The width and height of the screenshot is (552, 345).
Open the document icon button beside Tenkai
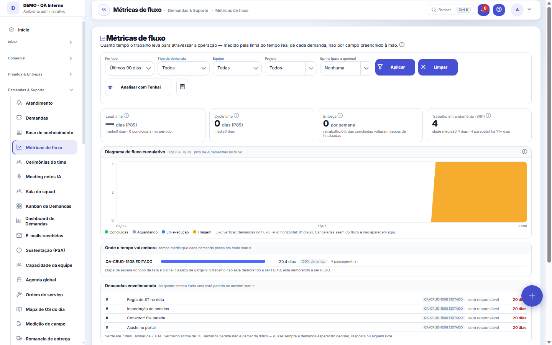(x=182, y=87)
